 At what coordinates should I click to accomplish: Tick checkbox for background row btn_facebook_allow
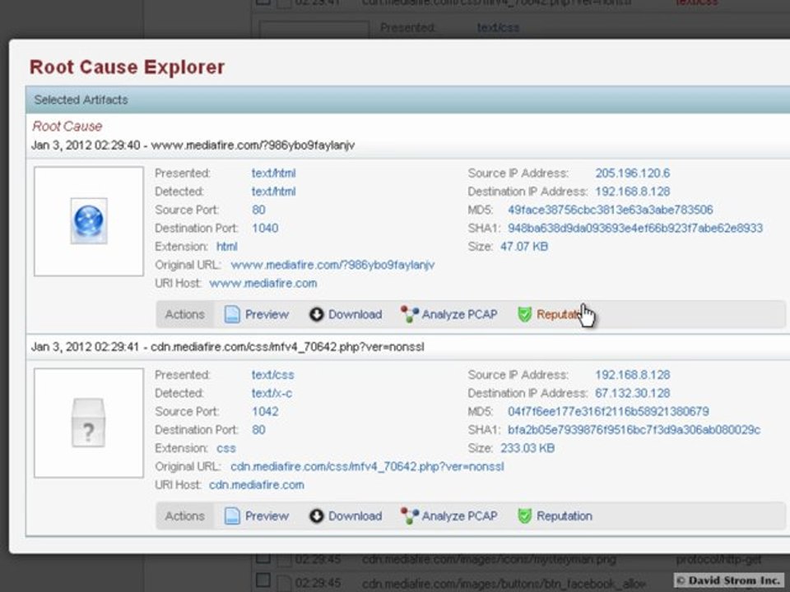point(263,580)
